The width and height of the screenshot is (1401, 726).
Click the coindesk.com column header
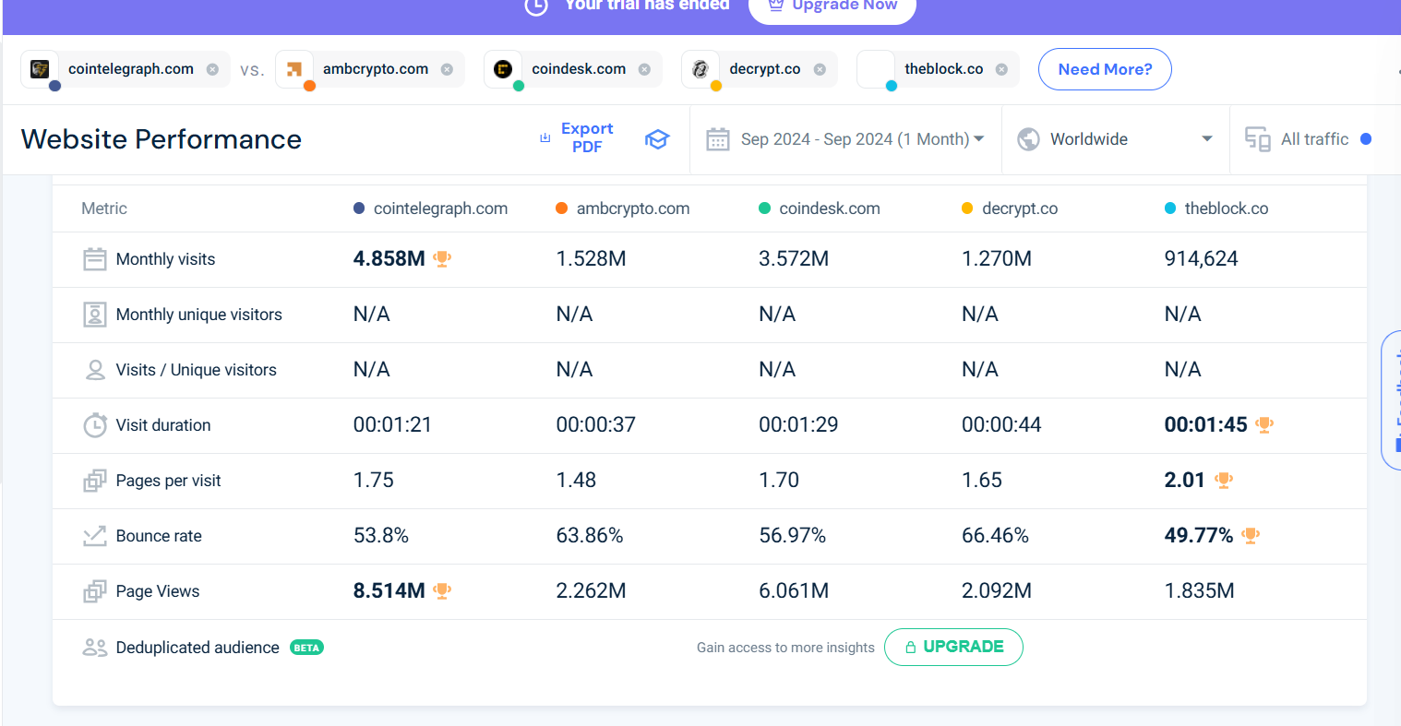coord(820,208)
